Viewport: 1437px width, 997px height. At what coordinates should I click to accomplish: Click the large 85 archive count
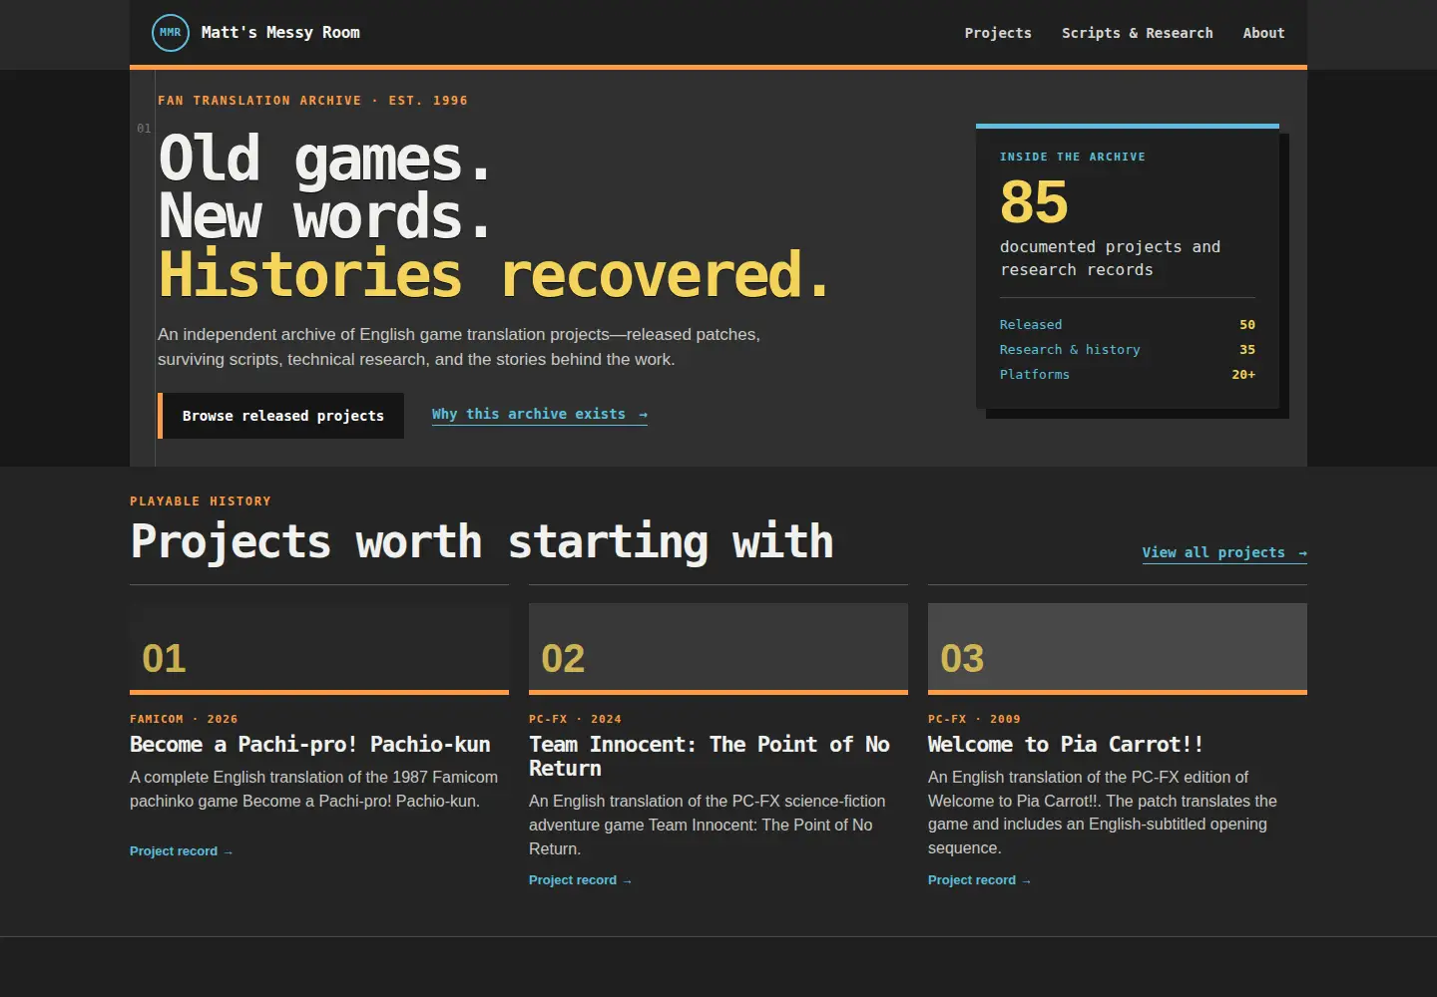click(1034, 202)
